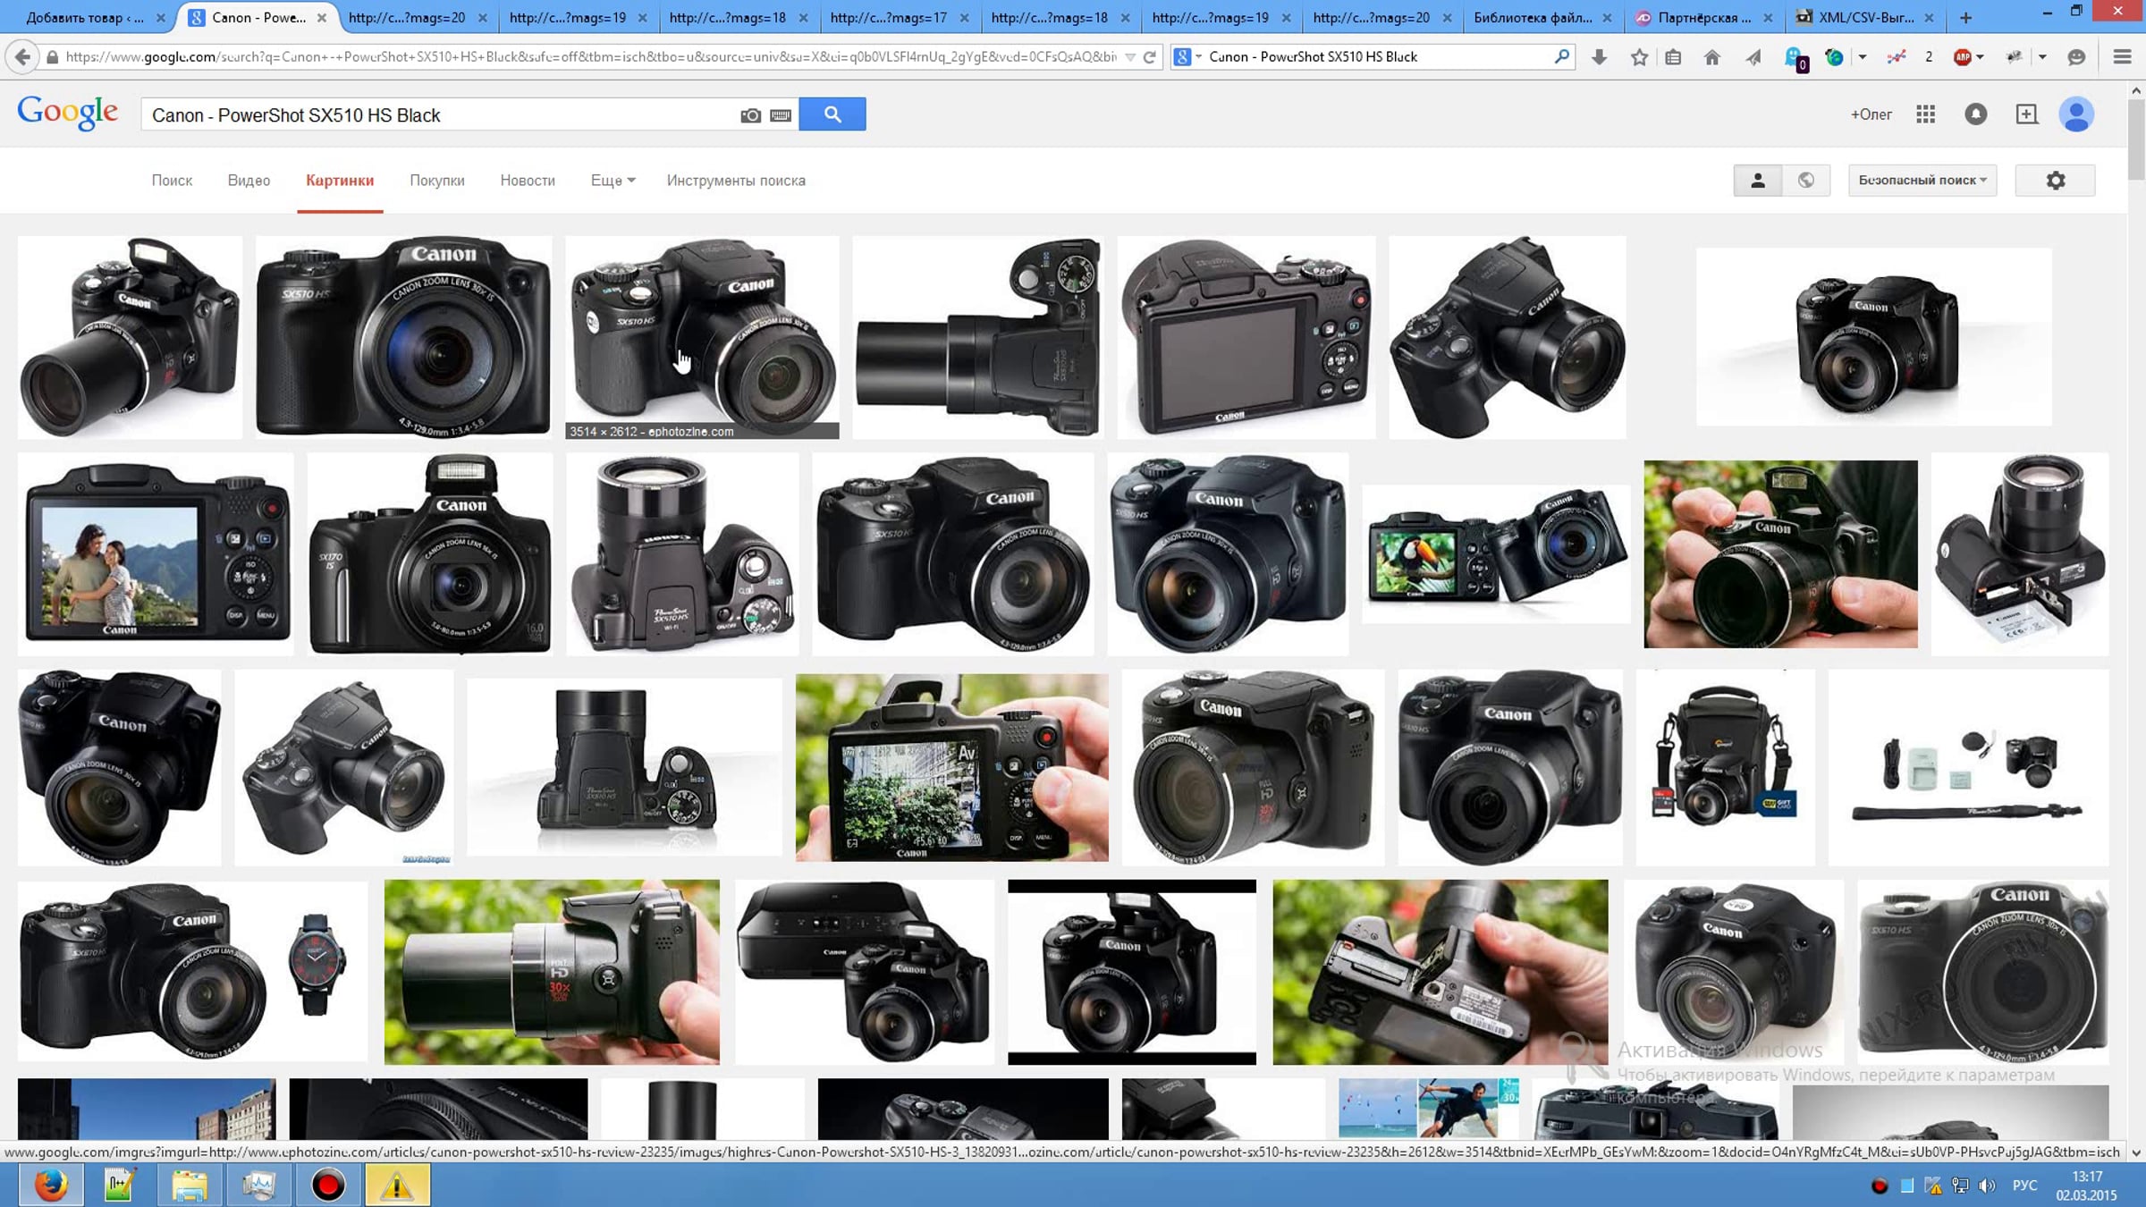Expand the Еще menu dropdown
The height and width of the screenshot is (1207, 2146).
coord(613,181)
